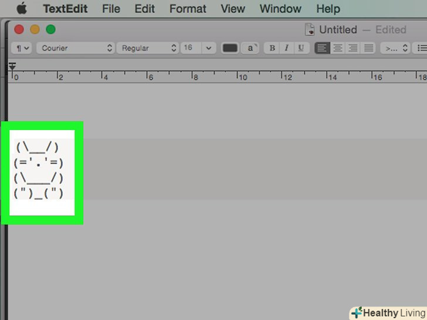Open the Courier font family dropdown
427x320 pixels.
pos(76,48)
